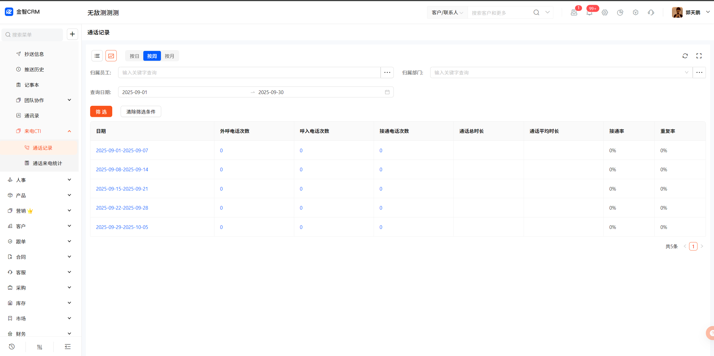The height and width of the screenshot is (356, 714).
Task: Select the 按日 view option
Action: pos(134,56)
